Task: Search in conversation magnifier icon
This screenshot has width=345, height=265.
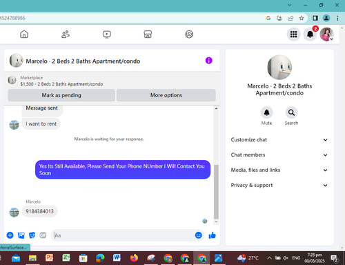Action: [x=291, y=112]
